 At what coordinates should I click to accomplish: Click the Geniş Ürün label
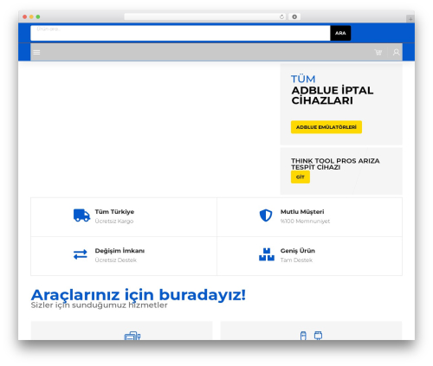point(298,251)
